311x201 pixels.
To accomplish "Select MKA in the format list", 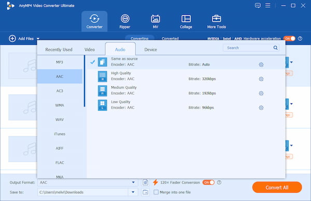I will point(60,176).
